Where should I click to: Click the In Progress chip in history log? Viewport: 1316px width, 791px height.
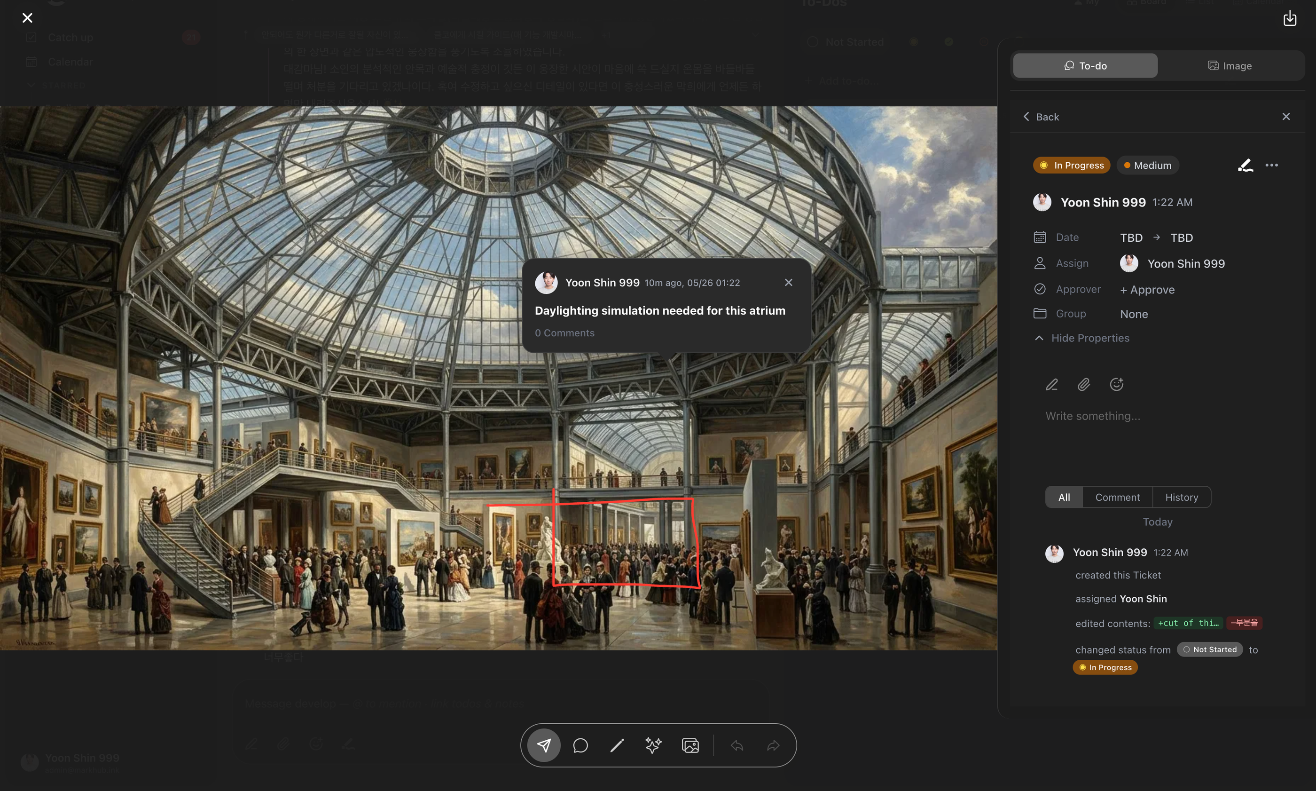1104,667
